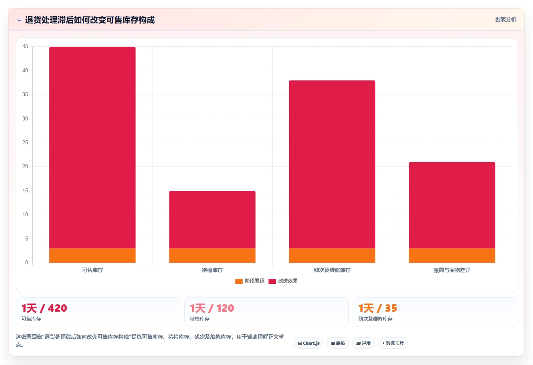This screenshot has height=365, width=533.
Task: Select the Chart.js tag chip
Action: pyautogui.click(x=309, y=343)
